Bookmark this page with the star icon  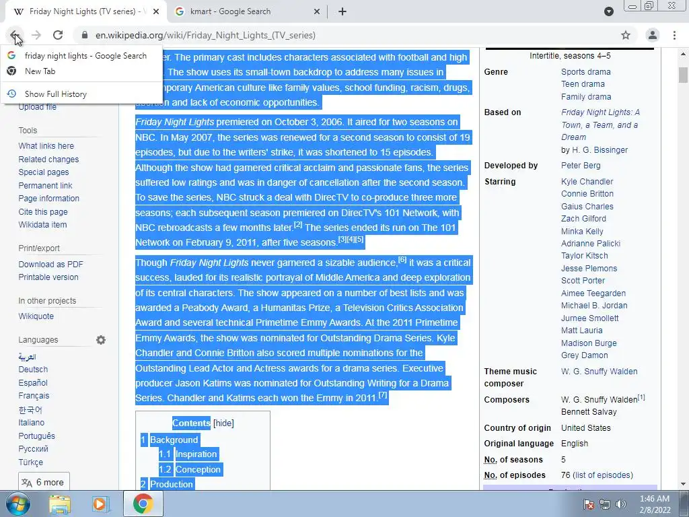(626, 35)
